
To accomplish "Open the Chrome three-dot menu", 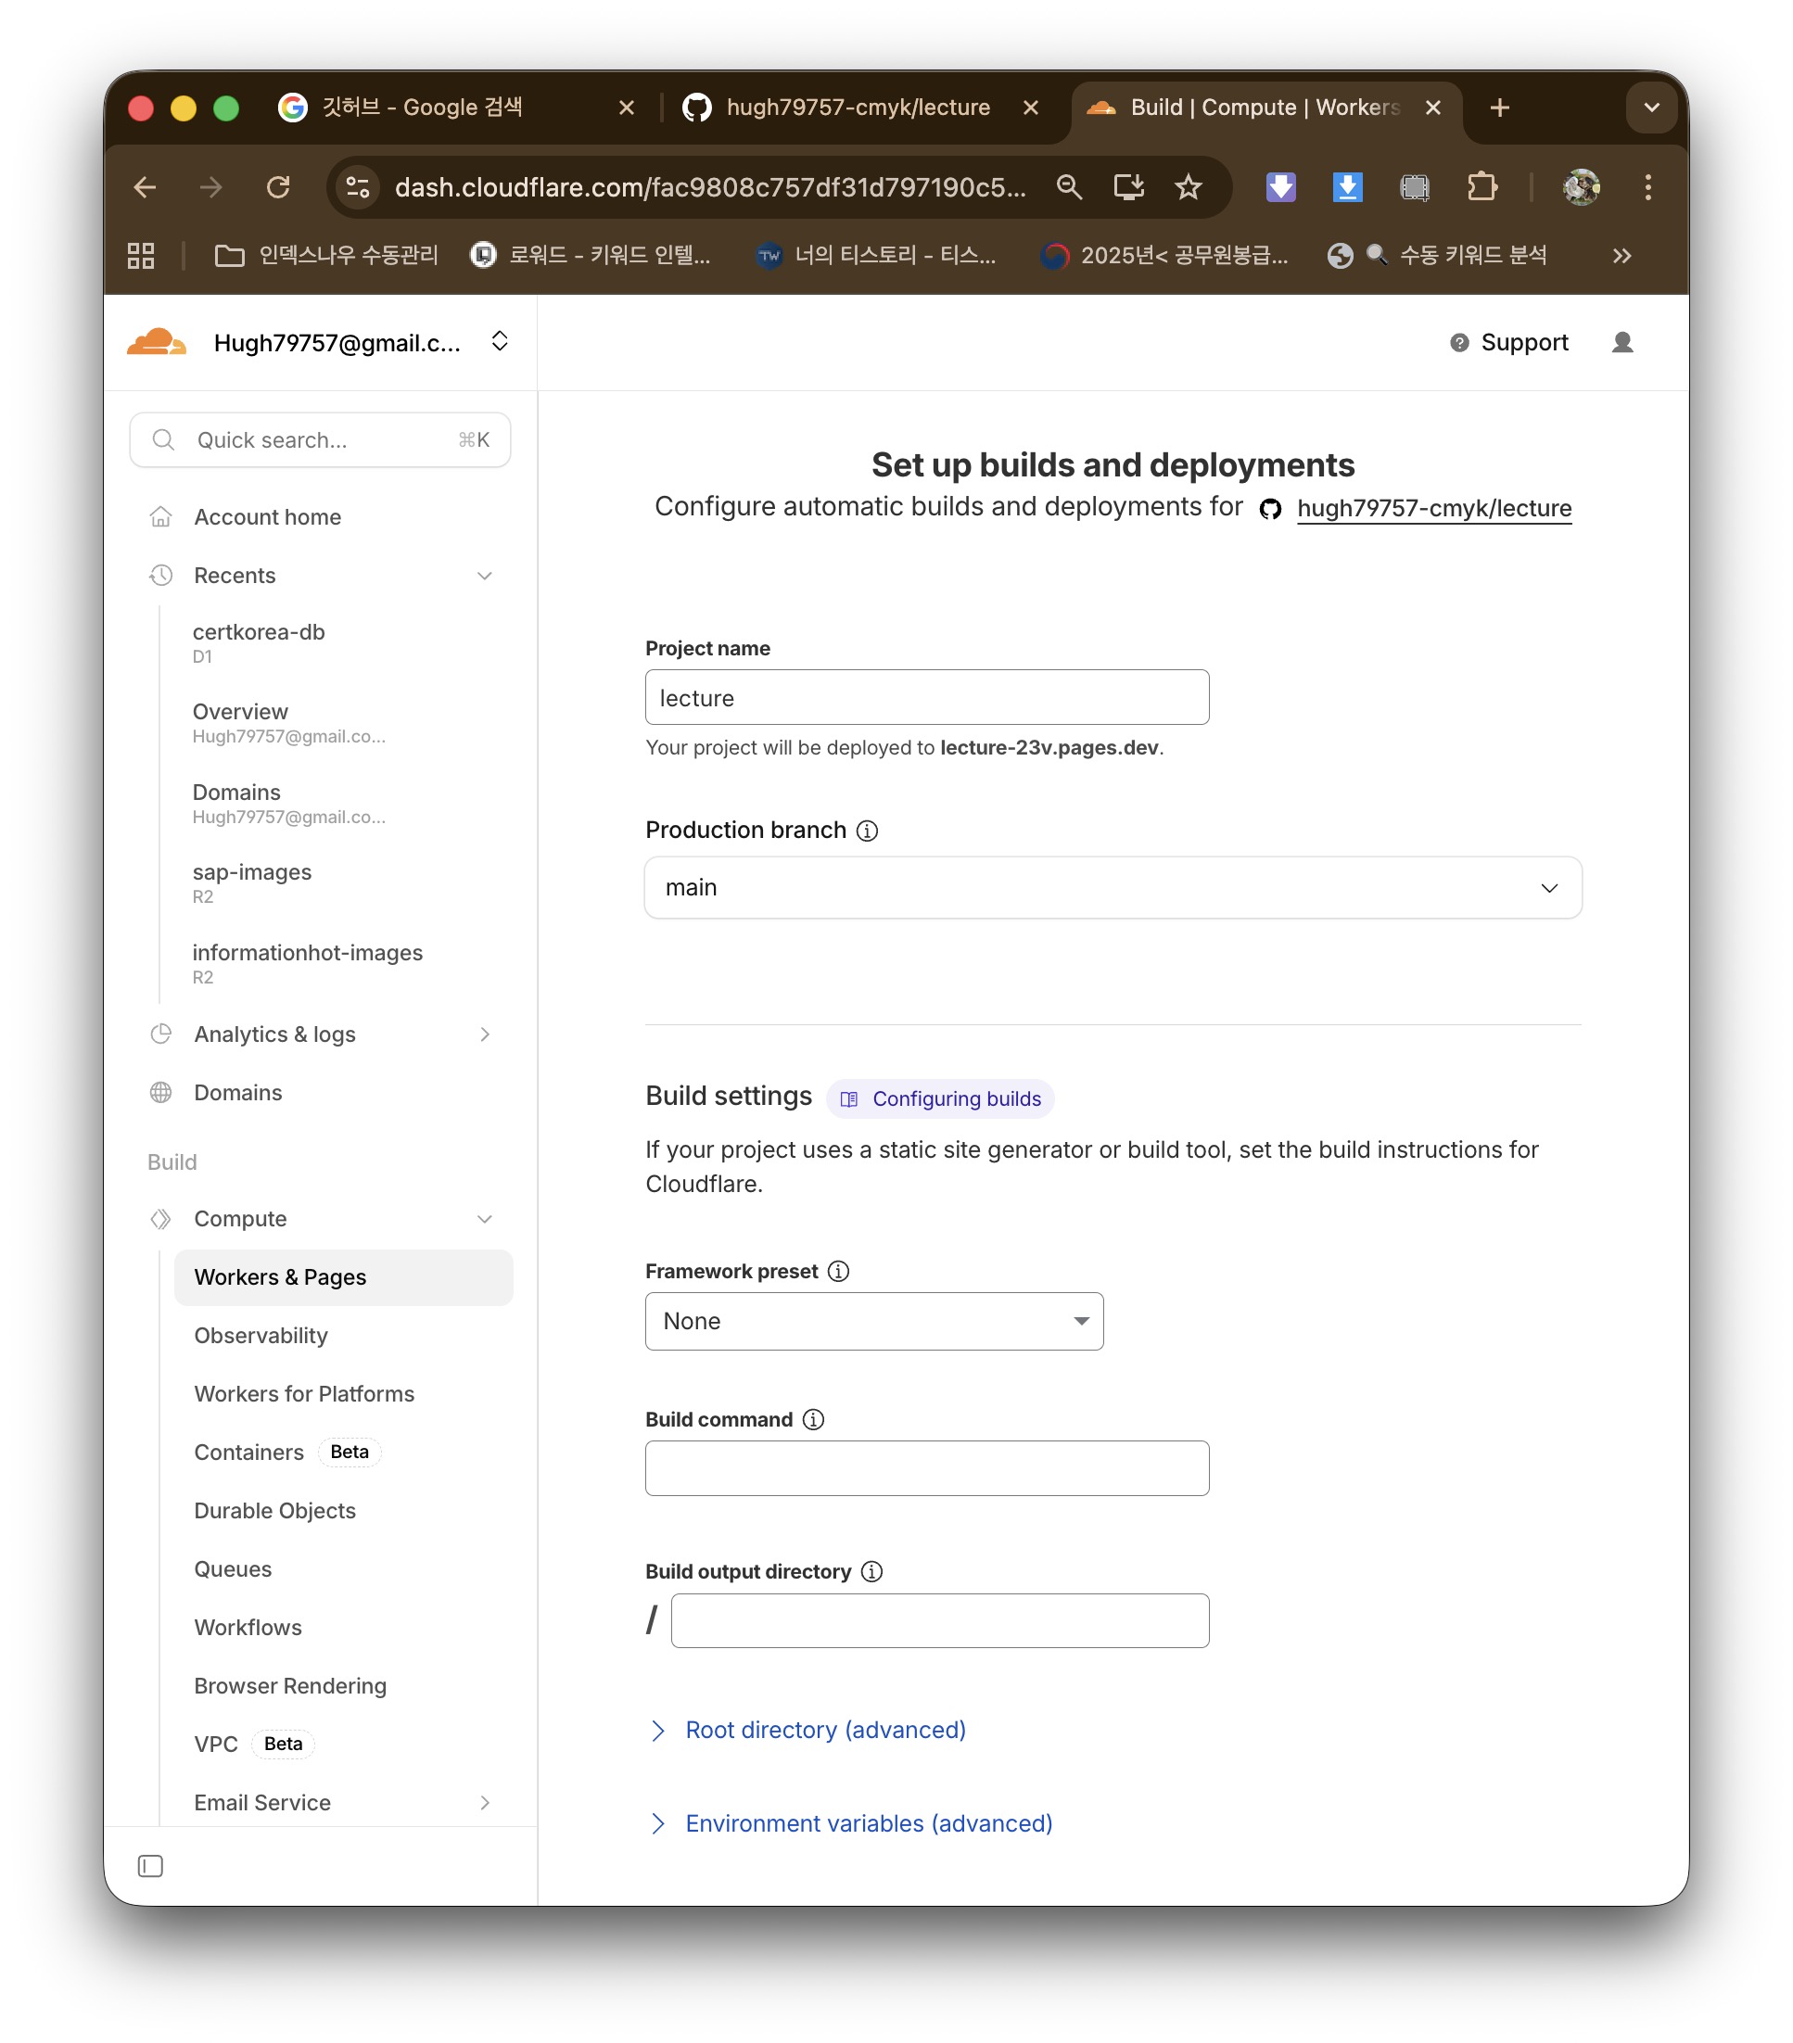I will (1647, 187).
